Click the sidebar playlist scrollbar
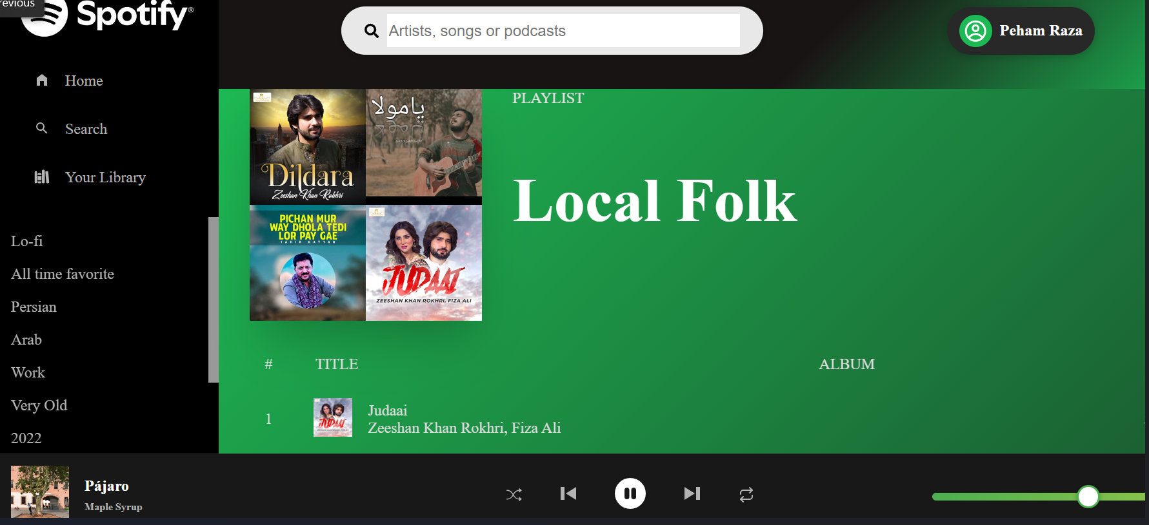The height and width of the screenshot is (525, 1149). (x=213, y=300)
